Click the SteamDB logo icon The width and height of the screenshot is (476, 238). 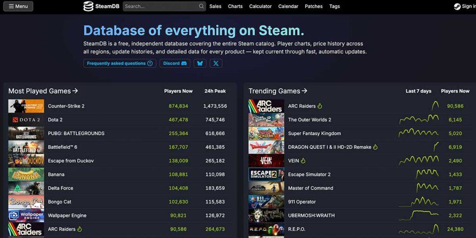pos(88,6)
